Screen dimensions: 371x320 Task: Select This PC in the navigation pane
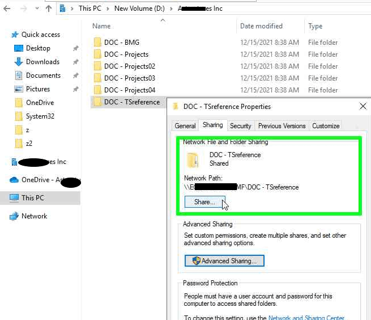(x=33, y=198)
